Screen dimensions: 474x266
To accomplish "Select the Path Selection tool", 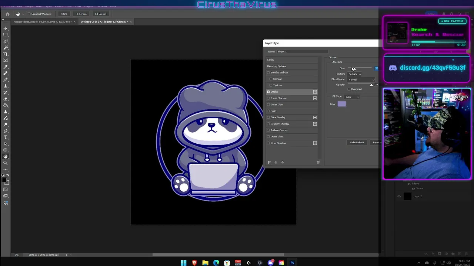I will pyautogui.click(x=6, y=144).
